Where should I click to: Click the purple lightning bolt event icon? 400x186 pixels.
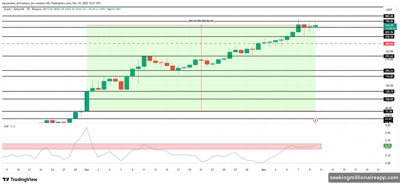(x=315, y=120)
